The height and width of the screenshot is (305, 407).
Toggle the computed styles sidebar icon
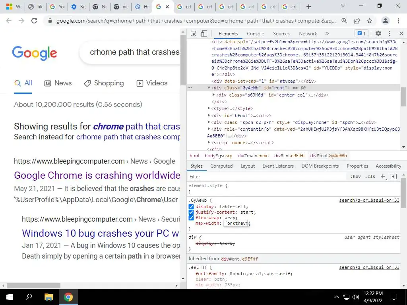click(394, 177)
